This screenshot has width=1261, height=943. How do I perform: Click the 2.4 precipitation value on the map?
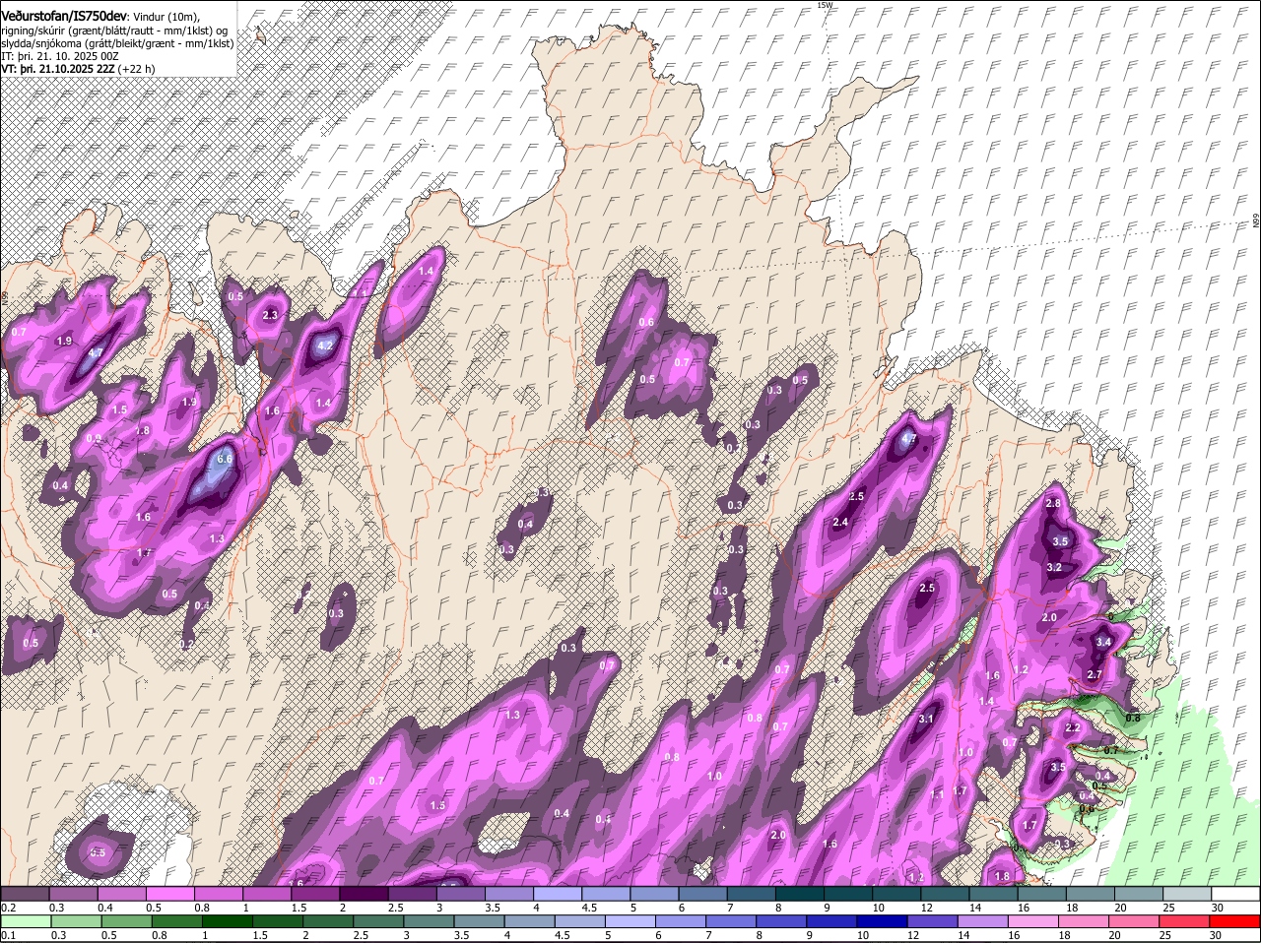click(x=840, y=522)
